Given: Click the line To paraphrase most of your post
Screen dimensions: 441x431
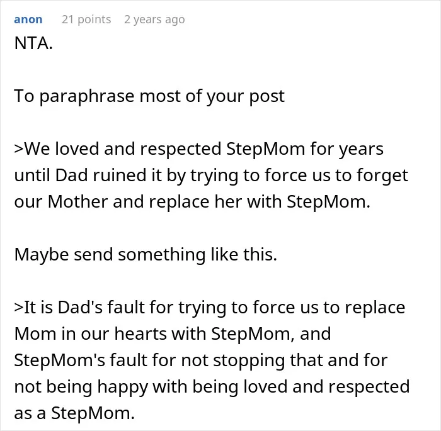Looking at the screenshot, I should pyautogui.click(x=149, y=96).
